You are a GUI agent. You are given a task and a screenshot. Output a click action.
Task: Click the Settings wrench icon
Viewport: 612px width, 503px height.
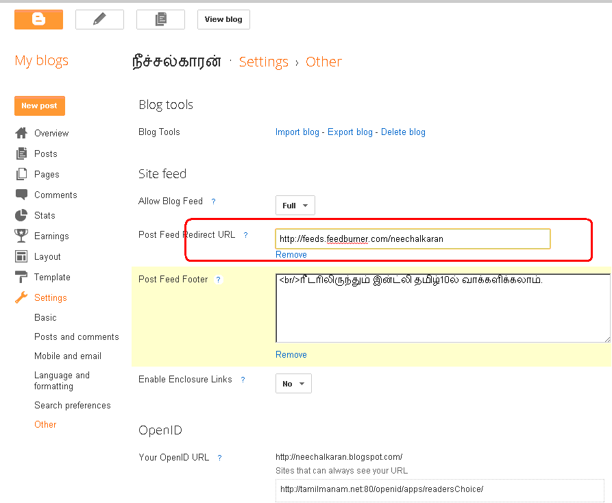coord(21,297)
